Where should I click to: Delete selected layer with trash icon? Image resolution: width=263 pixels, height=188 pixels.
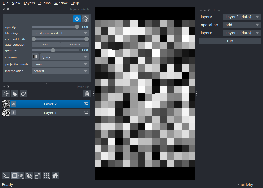87,94
